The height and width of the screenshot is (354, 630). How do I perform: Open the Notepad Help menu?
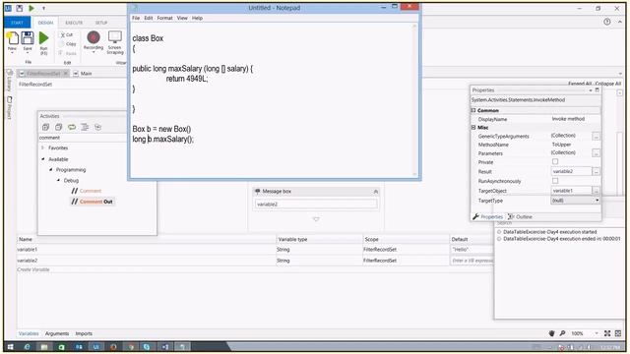tap(197, 18)
